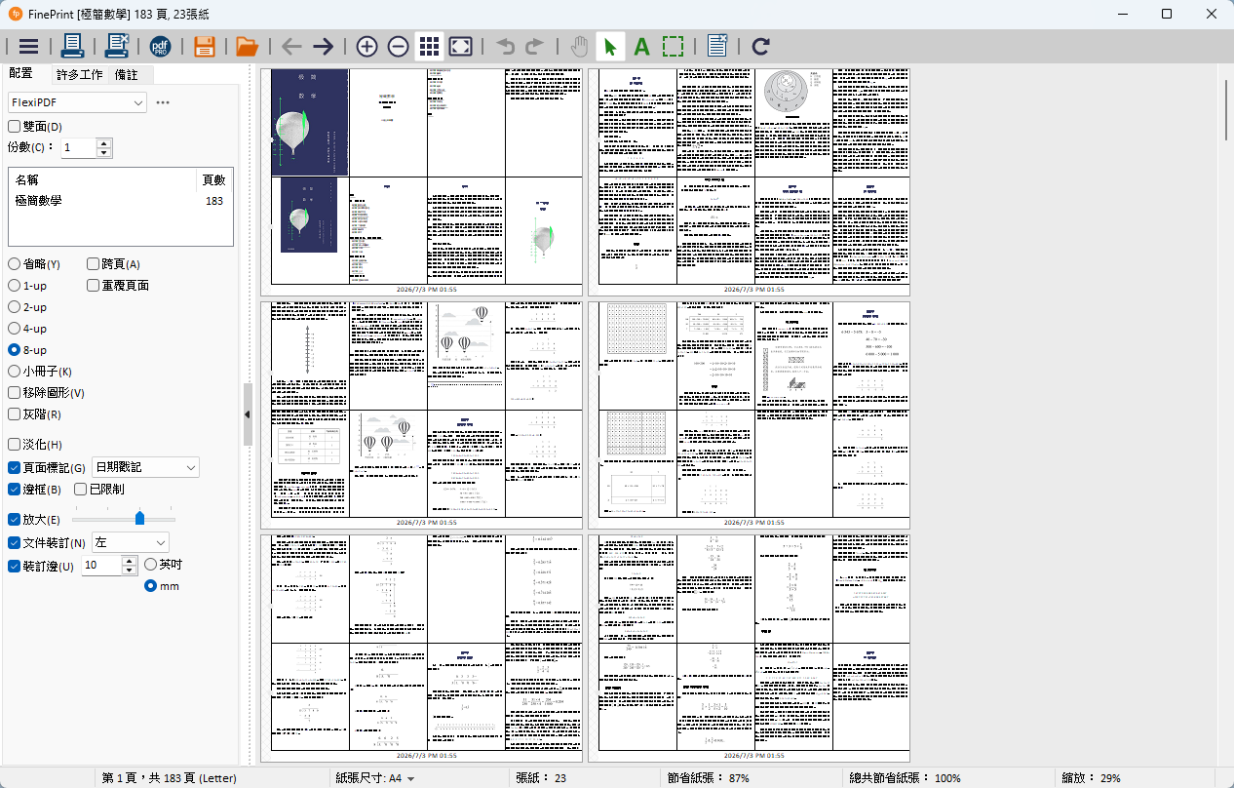Select the green arrow pointer tool
This screenshot has width=1234, height=788.
click(610, 46)
